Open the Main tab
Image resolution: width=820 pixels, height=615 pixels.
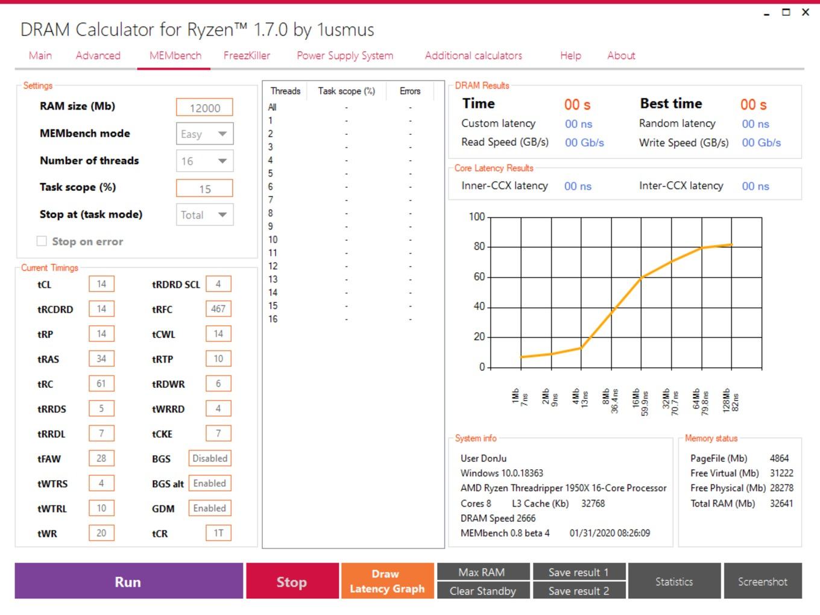pos(40,55)
